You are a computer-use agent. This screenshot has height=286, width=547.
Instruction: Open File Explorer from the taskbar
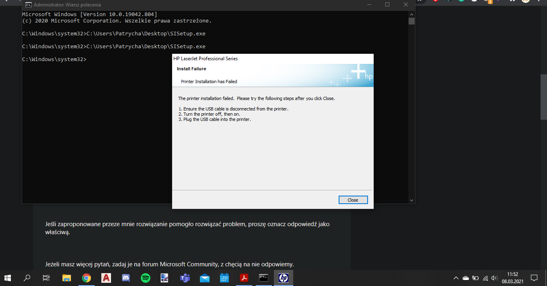pos(67,278)
